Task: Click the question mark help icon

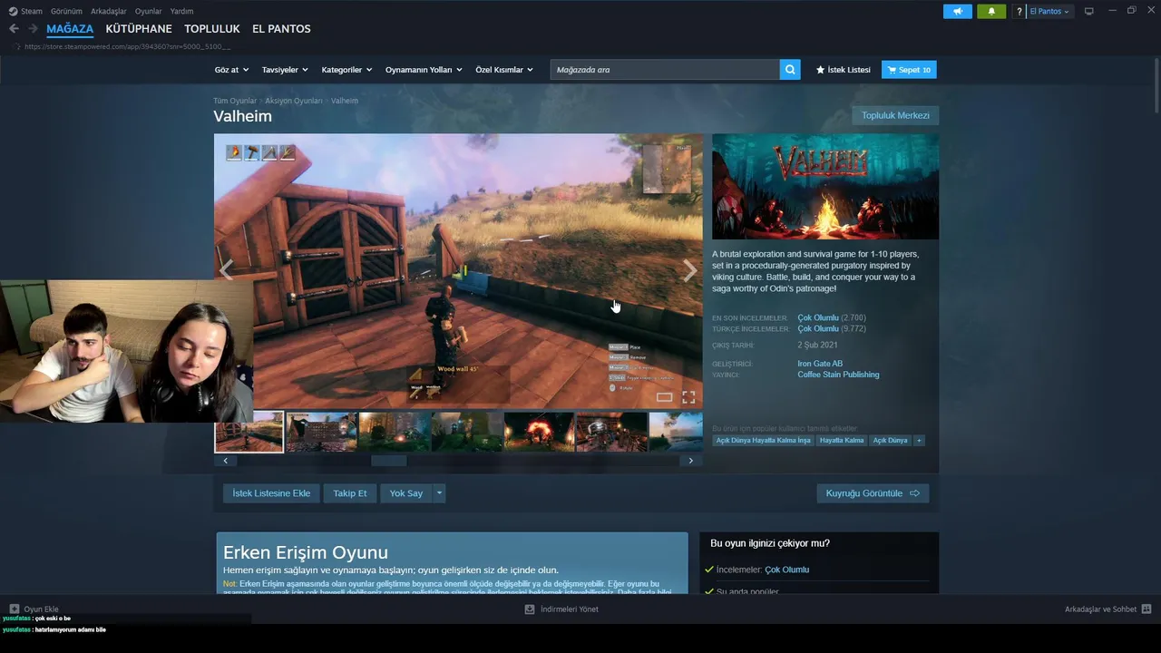Action: click(1020, 12)
